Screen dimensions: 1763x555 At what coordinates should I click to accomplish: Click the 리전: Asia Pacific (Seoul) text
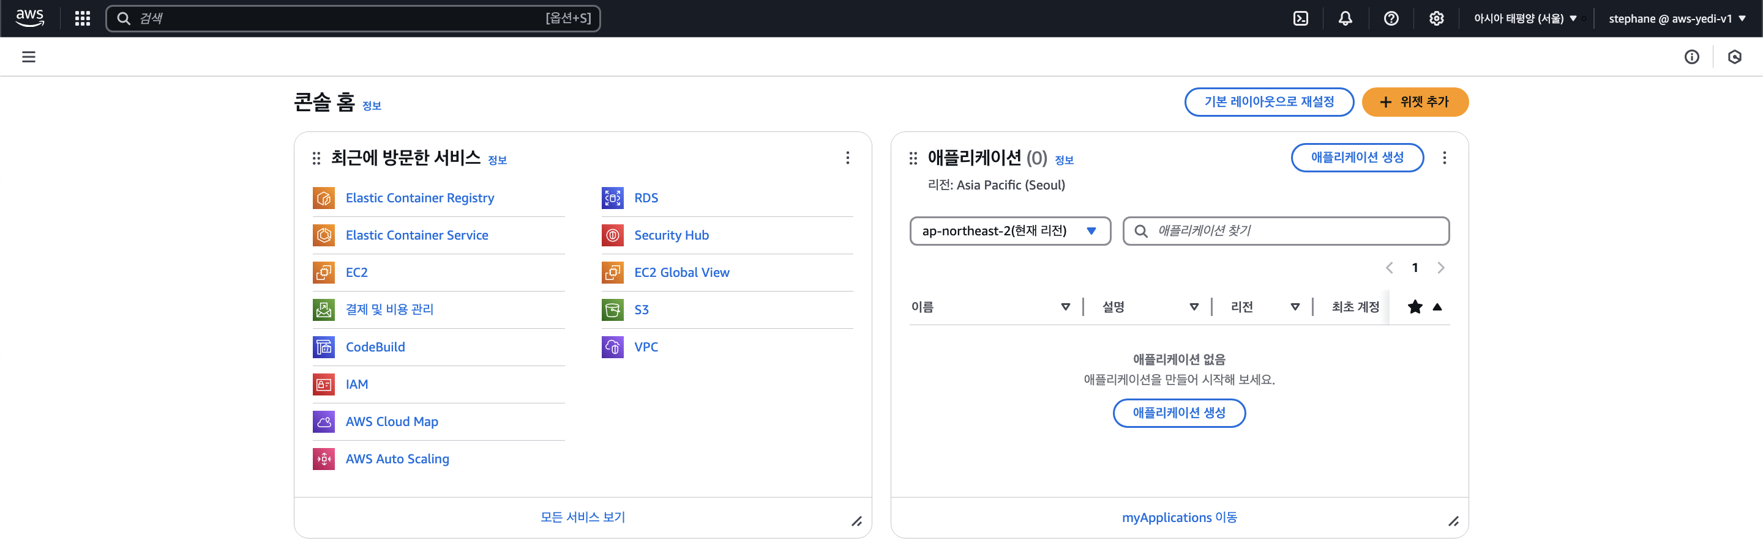point(996,185)
